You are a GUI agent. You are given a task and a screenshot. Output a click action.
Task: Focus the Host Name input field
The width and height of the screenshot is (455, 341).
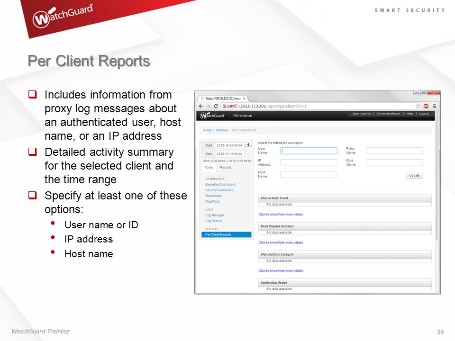click(x=309, y=174)
